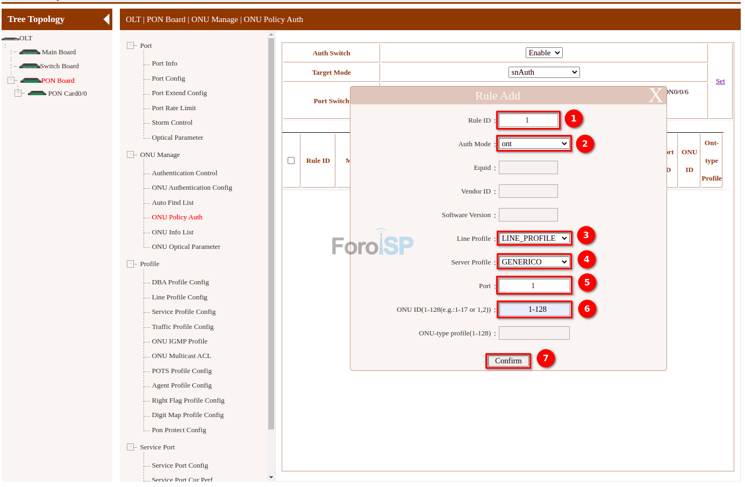Viewport: 745px width, 487px height.
Task: Click the menu panel scrollbar down arrow
Action: click(271, 477)
